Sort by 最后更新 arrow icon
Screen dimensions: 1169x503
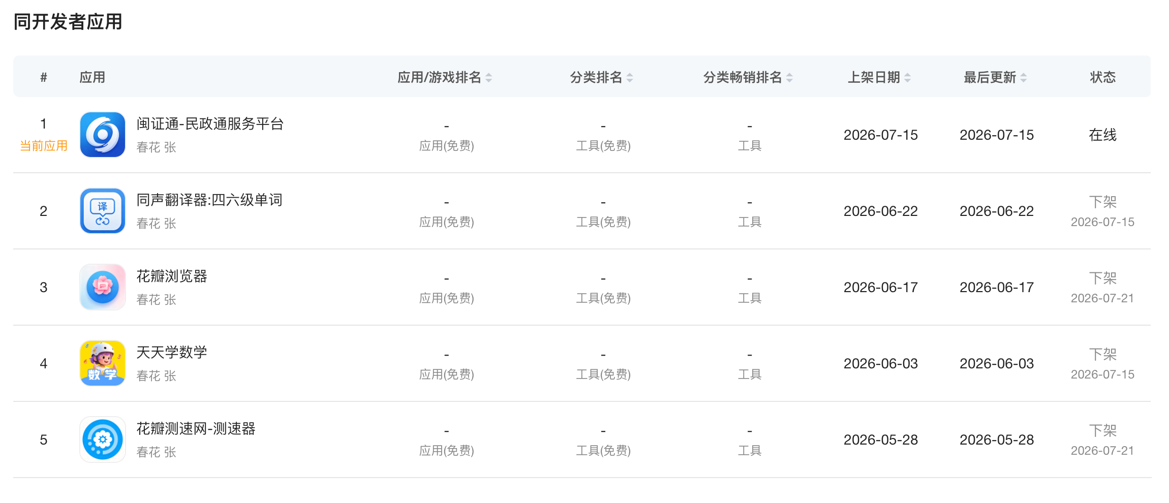pos(1023,78)
